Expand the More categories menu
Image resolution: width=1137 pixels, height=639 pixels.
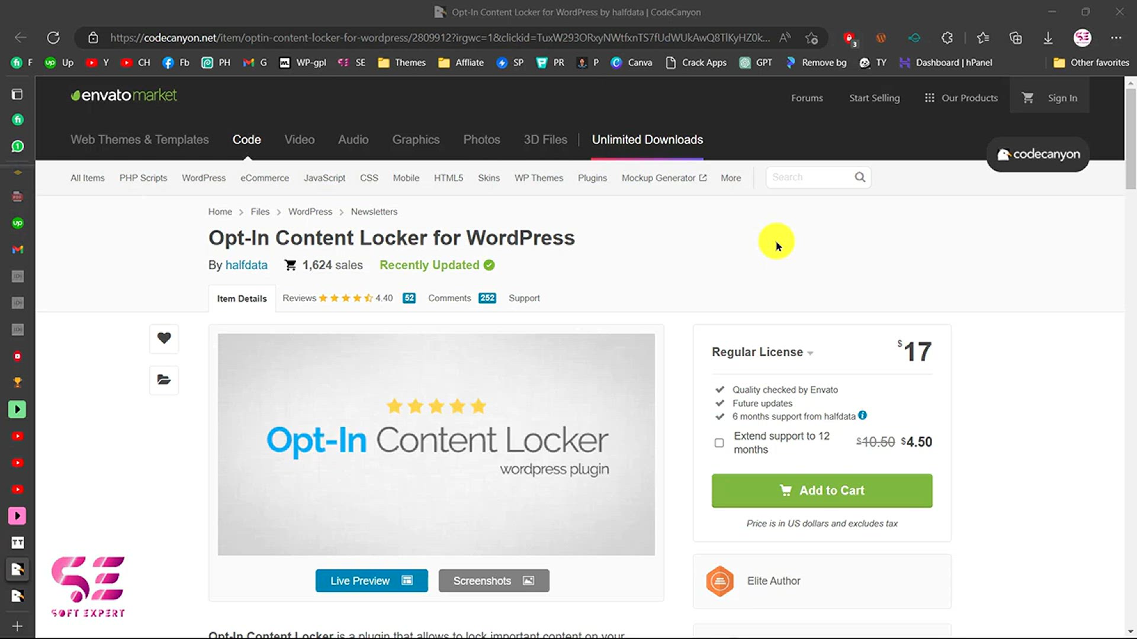[731, 177]
